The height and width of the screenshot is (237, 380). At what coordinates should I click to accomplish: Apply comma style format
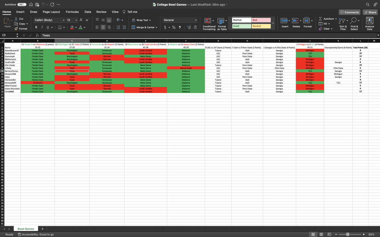click(x=180, y=27)
